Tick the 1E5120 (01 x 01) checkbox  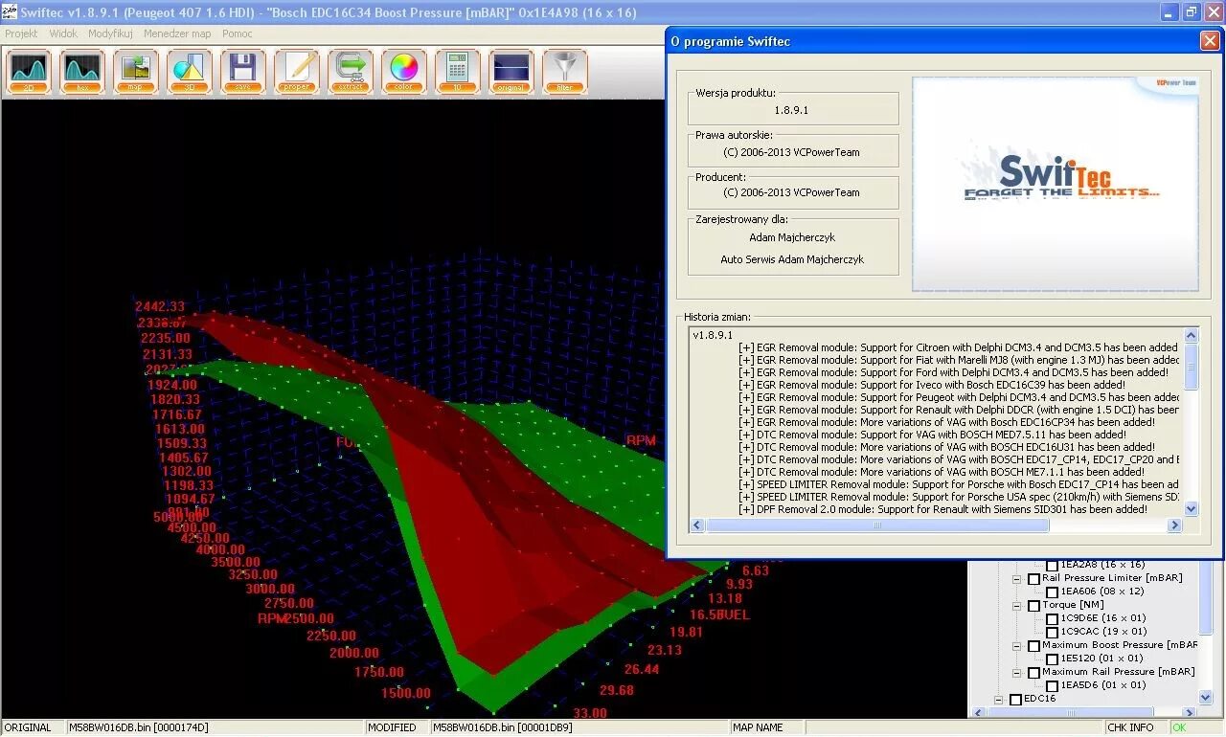[x=1052, y=659]
